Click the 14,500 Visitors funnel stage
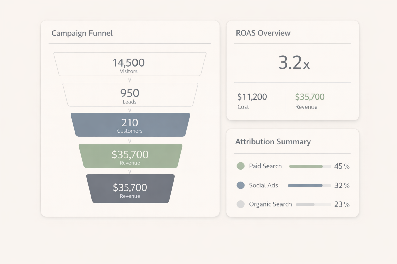This screenshot has height=264, width=397. tap(130, 64)
